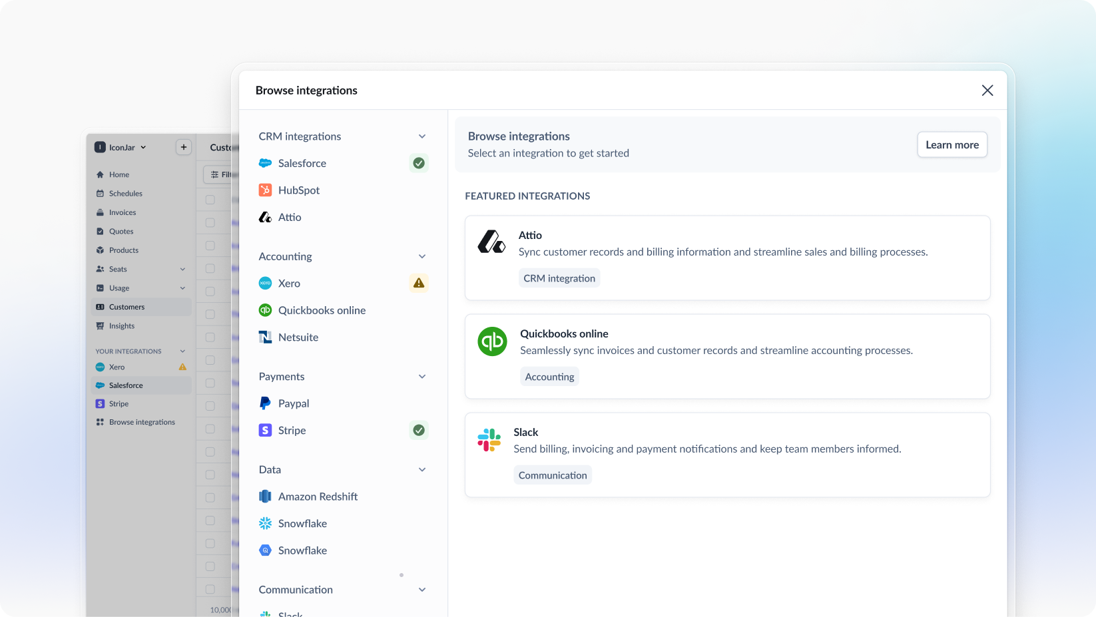The image size is (1096, 617).
Task: Open Quickbooks online featured card title
Action: 564,333
